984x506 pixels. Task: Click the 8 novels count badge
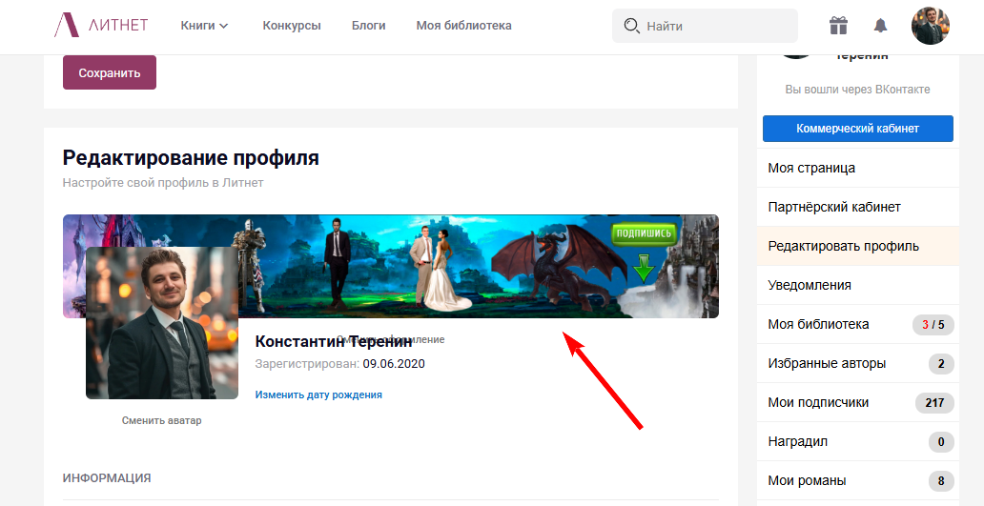(x=941, y=481)
